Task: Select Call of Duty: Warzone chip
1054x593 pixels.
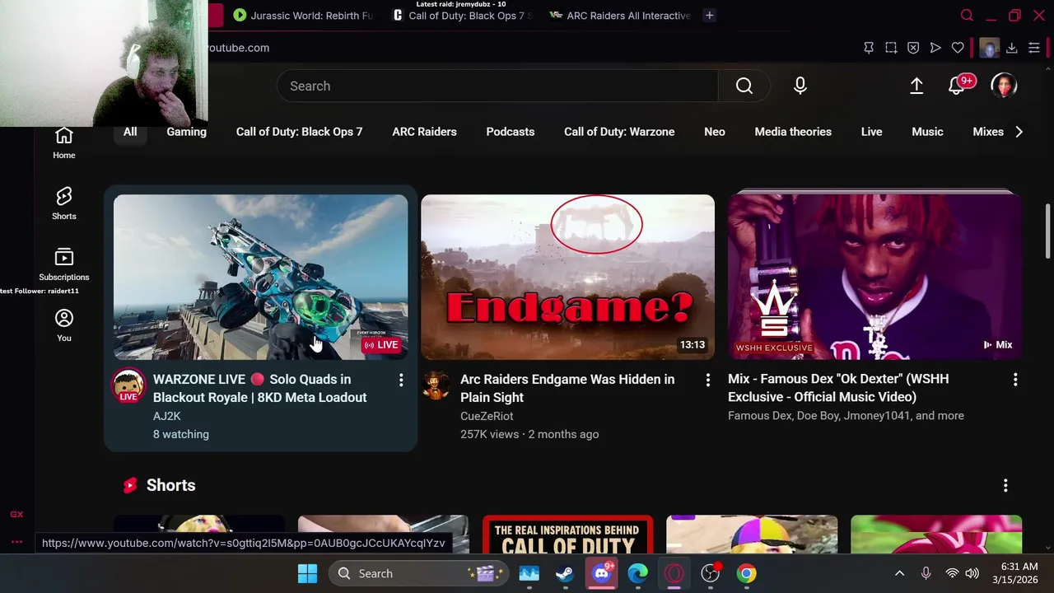Action: pos(619,132)
